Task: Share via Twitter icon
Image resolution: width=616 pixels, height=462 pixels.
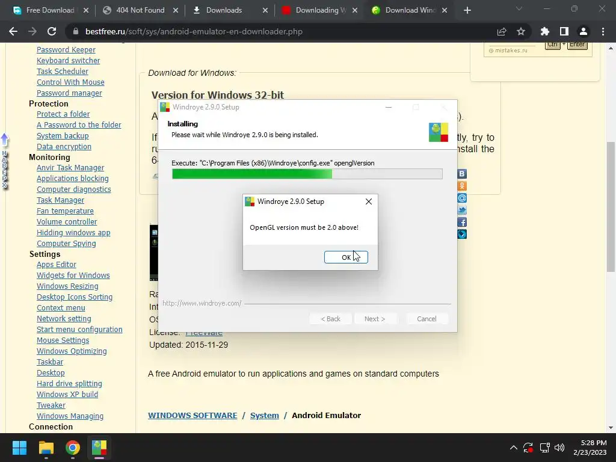Action: [x=462, y=210]
